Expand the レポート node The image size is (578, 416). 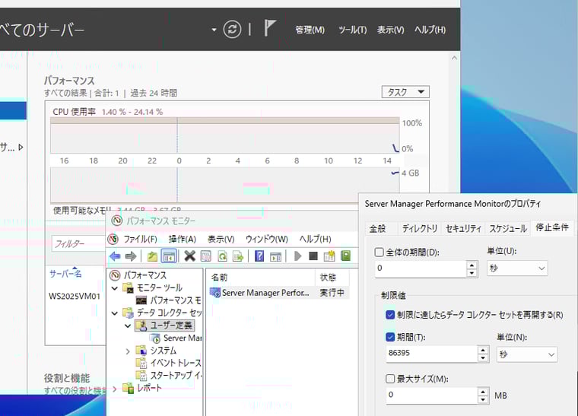click(115, 389)
